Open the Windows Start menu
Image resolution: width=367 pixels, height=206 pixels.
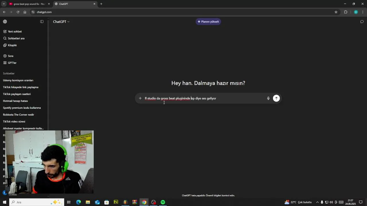coord(5,202)
